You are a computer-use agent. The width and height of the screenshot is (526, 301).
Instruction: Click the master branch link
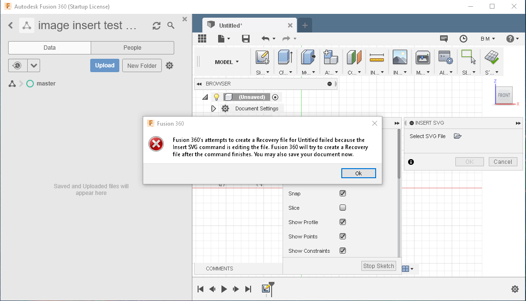pos(46,84)
